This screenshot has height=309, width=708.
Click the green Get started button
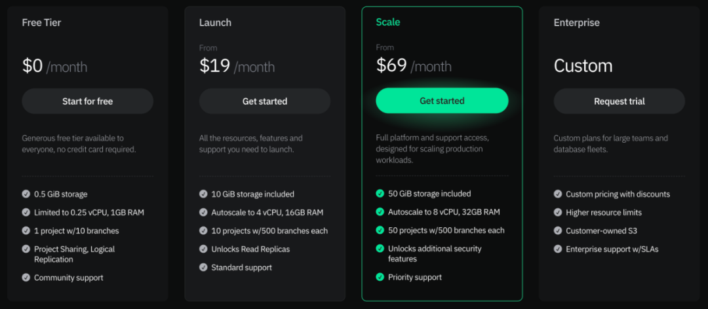point(442,101)
